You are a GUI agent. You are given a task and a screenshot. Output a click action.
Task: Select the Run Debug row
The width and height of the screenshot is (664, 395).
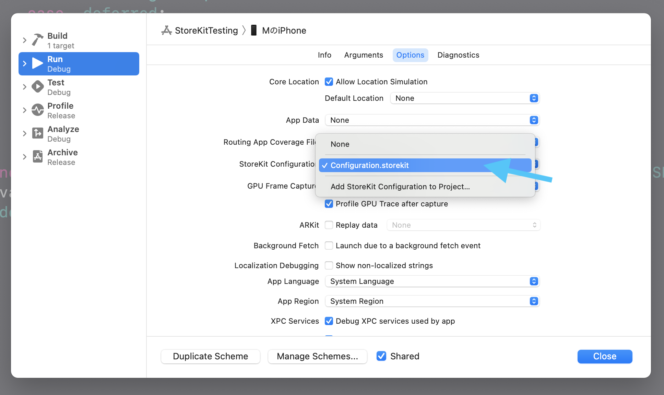(79, 64)
